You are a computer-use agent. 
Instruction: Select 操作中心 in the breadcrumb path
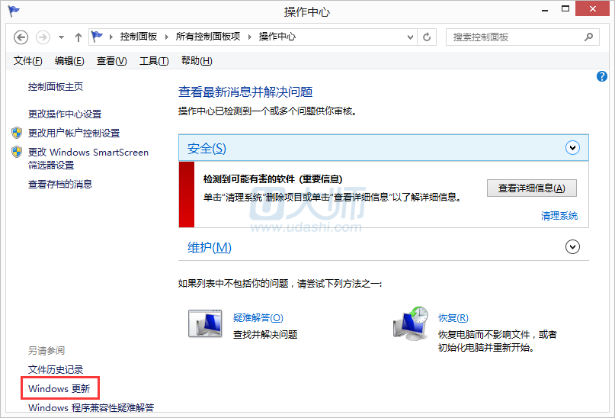tap(277, 37)
